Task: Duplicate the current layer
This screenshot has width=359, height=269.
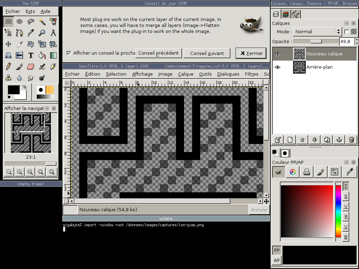Action: click(x=327, y=139)
